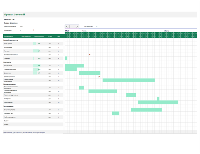This screenshot has width=200, height=154.
Task: Select the Проектирование section heading
Action: point(9,84)
